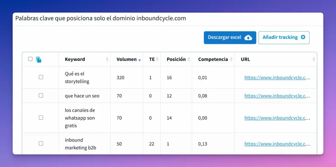Sort table by Keyword column arrows
The width and height of the screenshot is (336, 167).
[107, 59]
